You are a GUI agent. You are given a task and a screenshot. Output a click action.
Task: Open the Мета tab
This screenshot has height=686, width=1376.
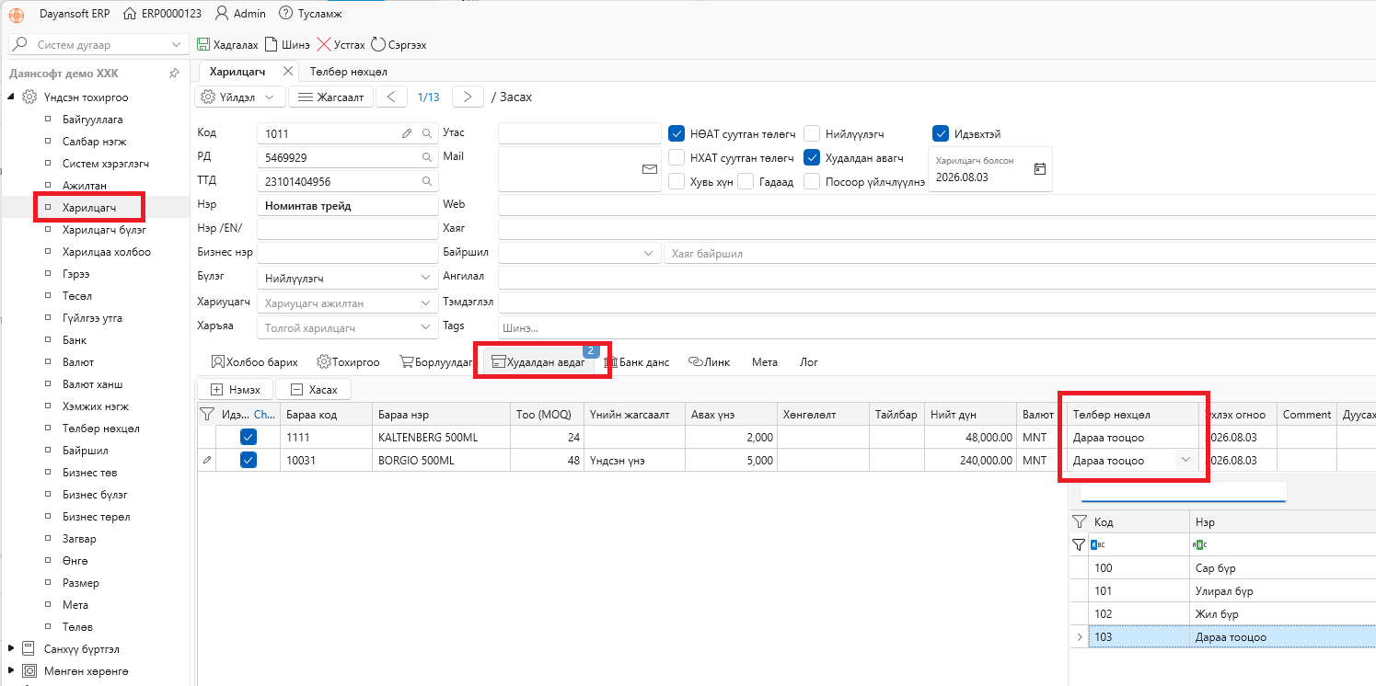764,361
